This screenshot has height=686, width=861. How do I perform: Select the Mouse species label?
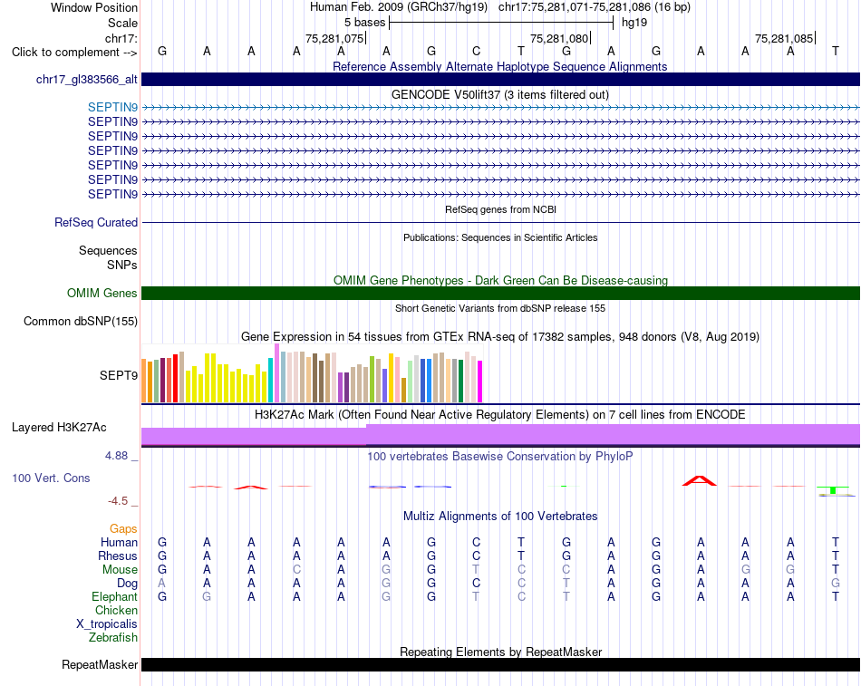coord(120,570)
